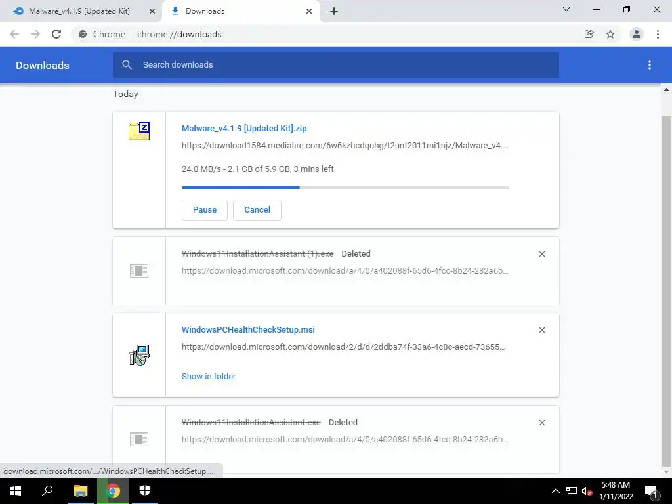Viewport: 672px width, 504px height.
Task: Pause the Malware_v4.1.9 download
Action: (205, 210)
